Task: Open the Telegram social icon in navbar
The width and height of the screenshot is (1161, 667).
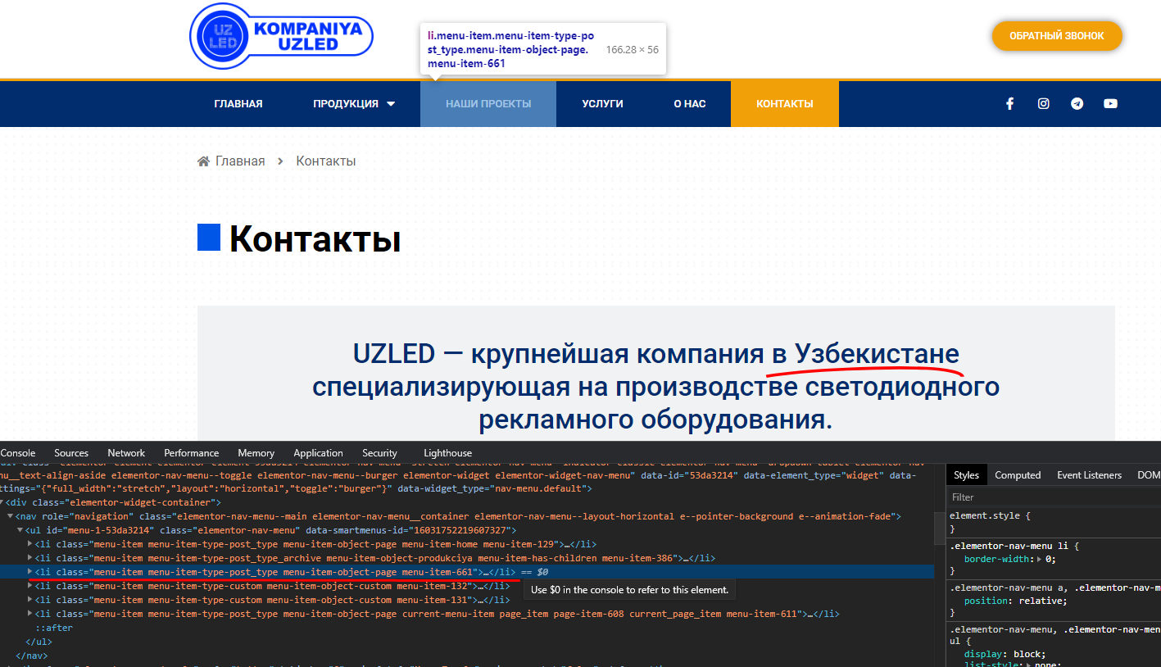Action: [1077, 103]
